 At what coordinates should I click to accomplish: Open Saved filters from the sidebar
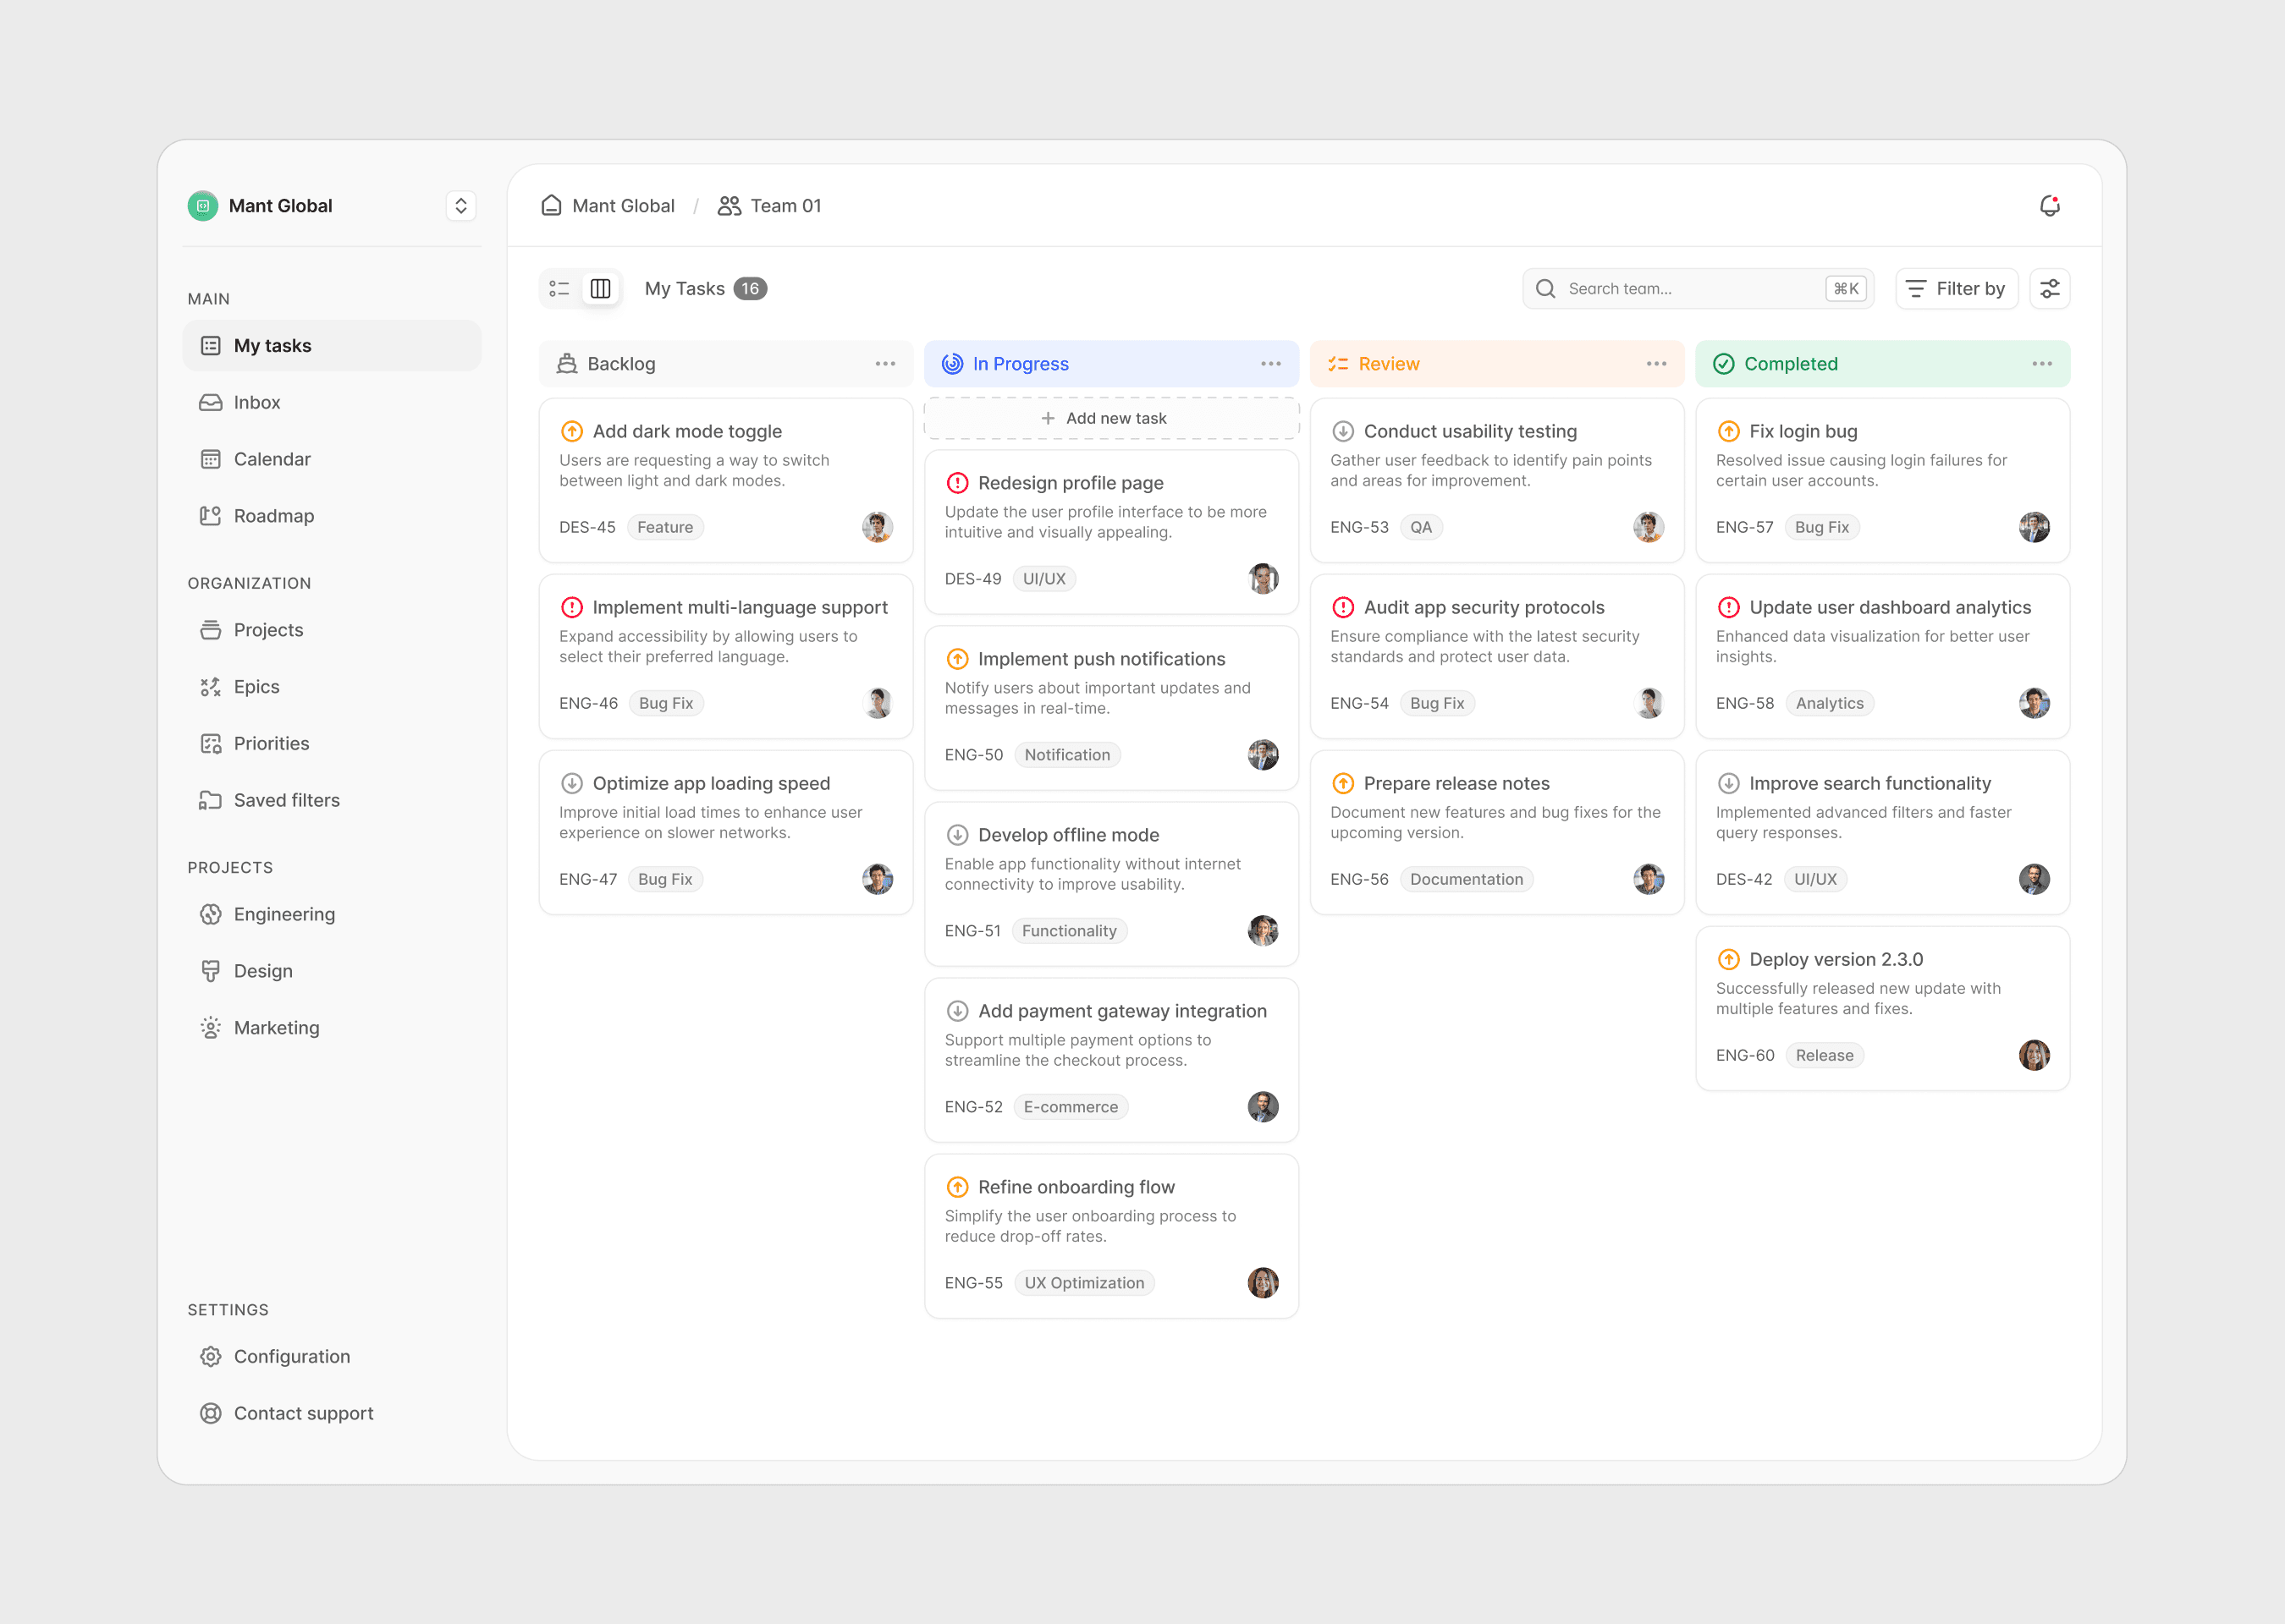tap(286, 800)
